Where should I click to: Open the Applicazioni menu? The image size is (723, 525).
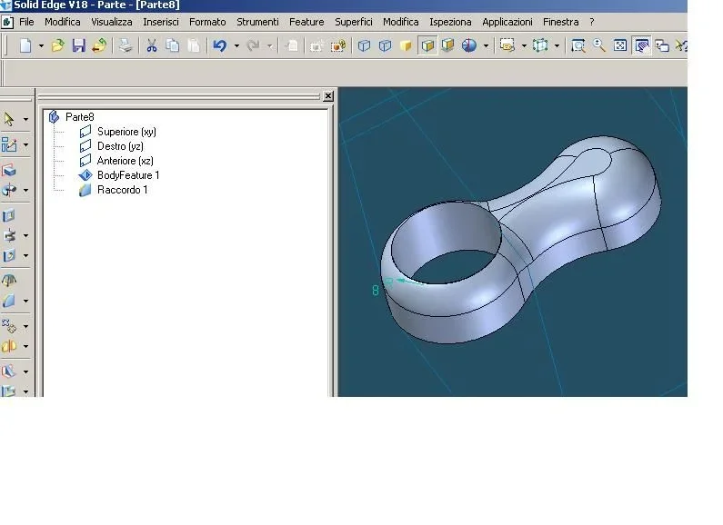pos(507,22)
